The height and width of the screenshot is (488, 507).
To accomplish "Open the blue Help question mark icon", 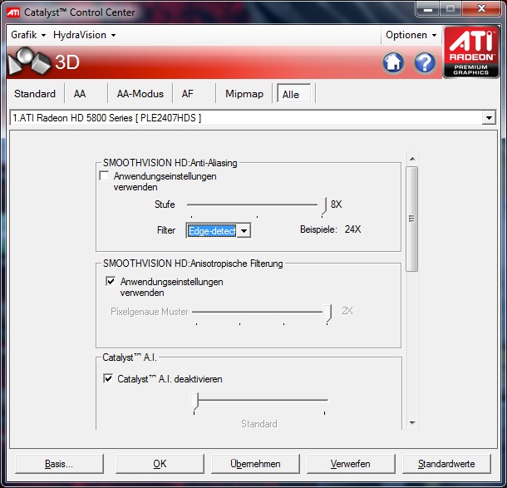I will pyautogui.click(x=424, y=62).
